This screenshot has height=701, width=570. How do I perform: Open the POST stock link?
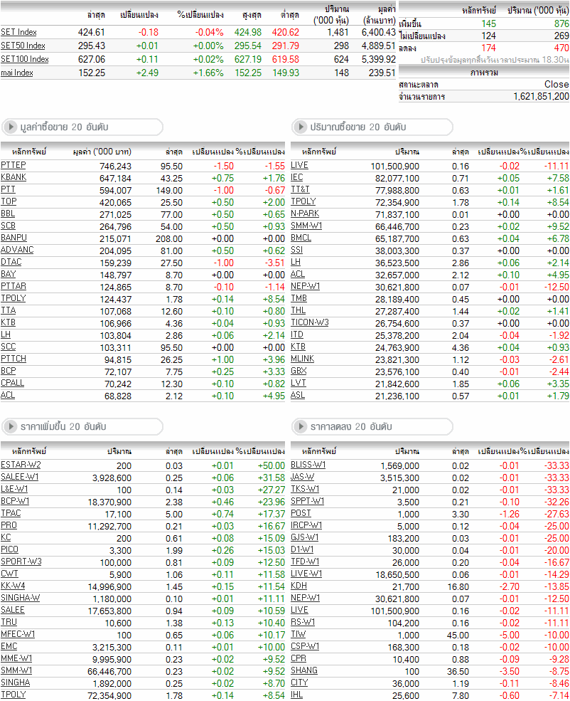pos(301,513)
